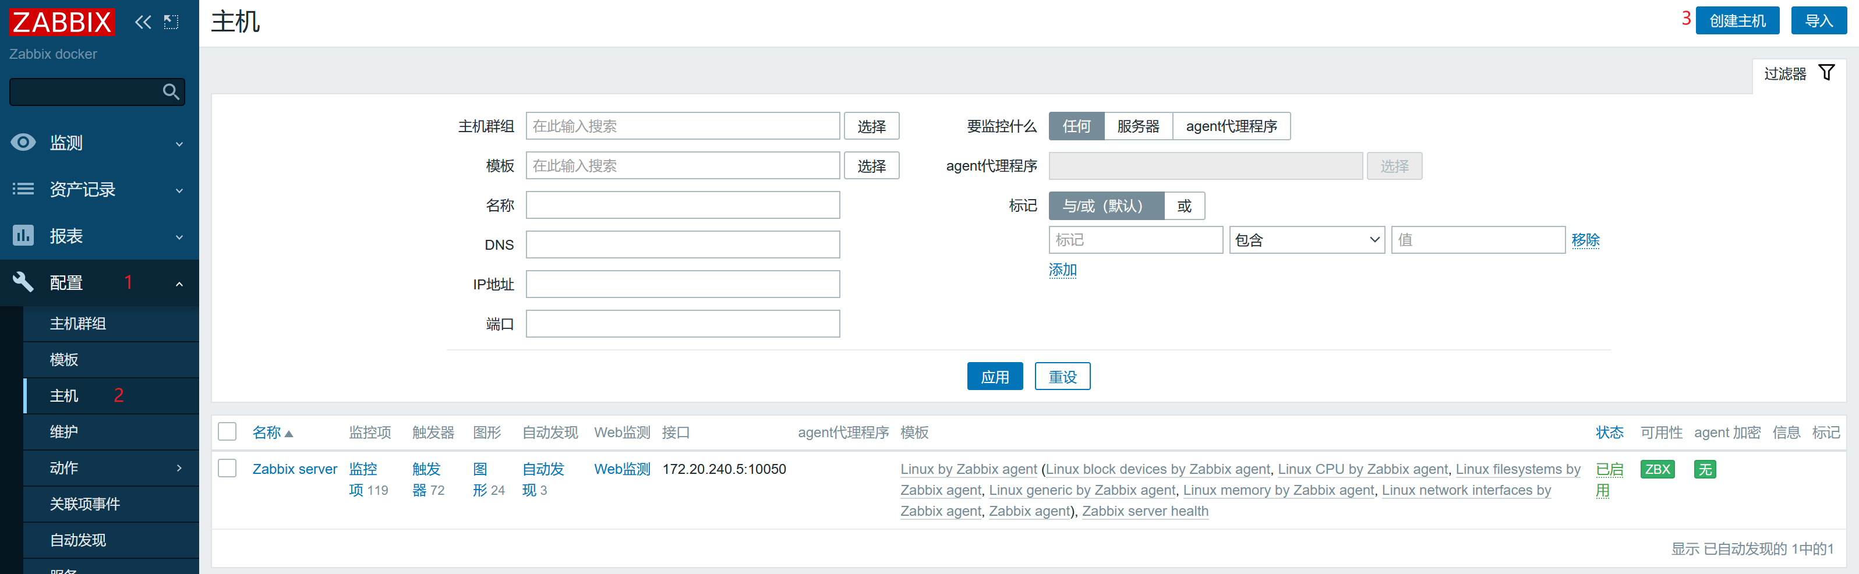Focus the 端口 input field
The height and width of the screenshot is (574, 1859).
click(x=683, y=324)
